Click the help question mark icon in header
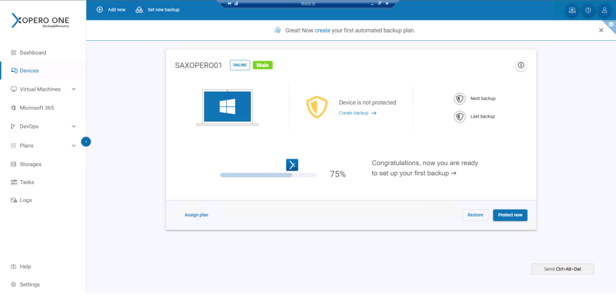The height and width of the screenshot is (295, 616). pyautogui.click(x=588, y=10)
